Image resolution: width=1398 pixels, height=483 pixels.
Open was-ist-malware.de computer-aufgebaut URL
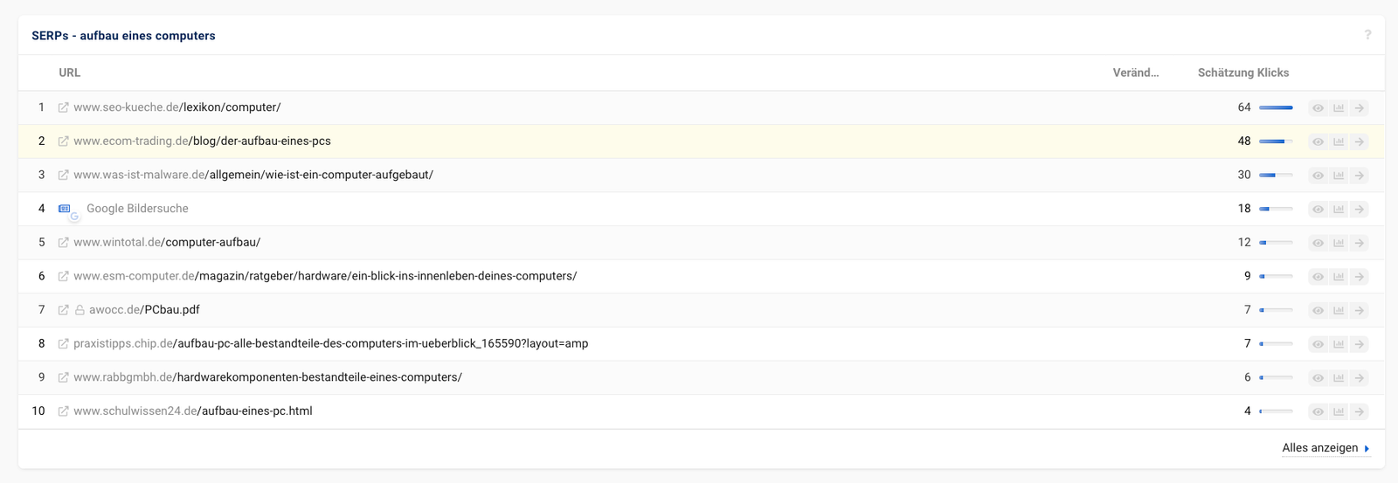tap(253, 175)
